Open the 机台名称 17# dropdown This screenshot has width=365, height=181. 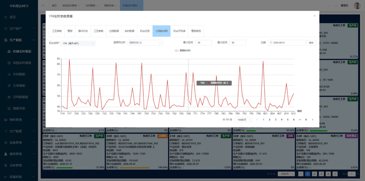point(78,43)
